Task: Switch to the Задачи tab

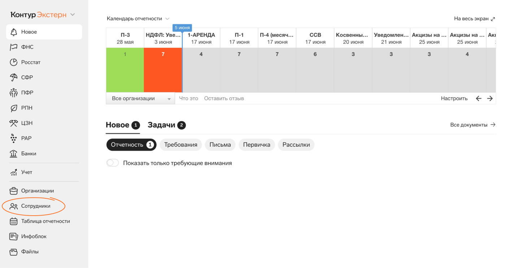Action: 167,125
